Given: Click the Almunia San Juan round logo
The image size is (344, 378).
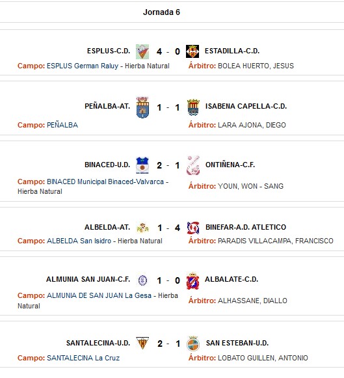Looking at the screenshot, I should [142, 280].
